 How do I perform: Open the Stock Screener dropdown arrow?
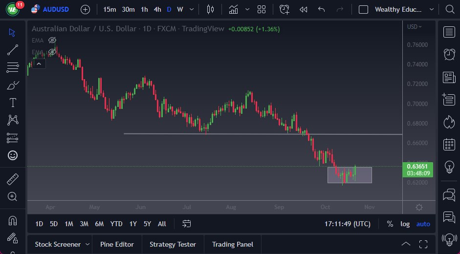(88, 244)
